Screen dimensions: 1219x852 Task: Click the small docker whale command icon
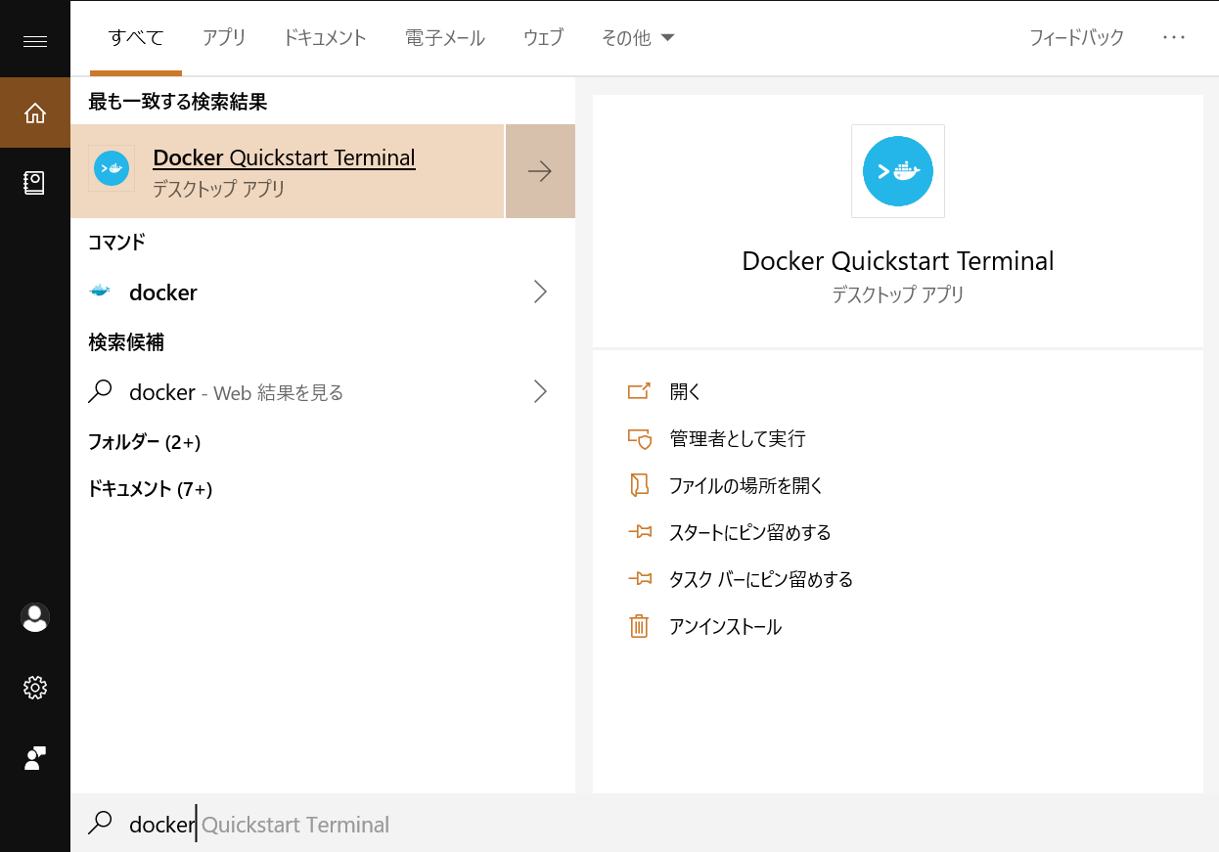point(100,291)
